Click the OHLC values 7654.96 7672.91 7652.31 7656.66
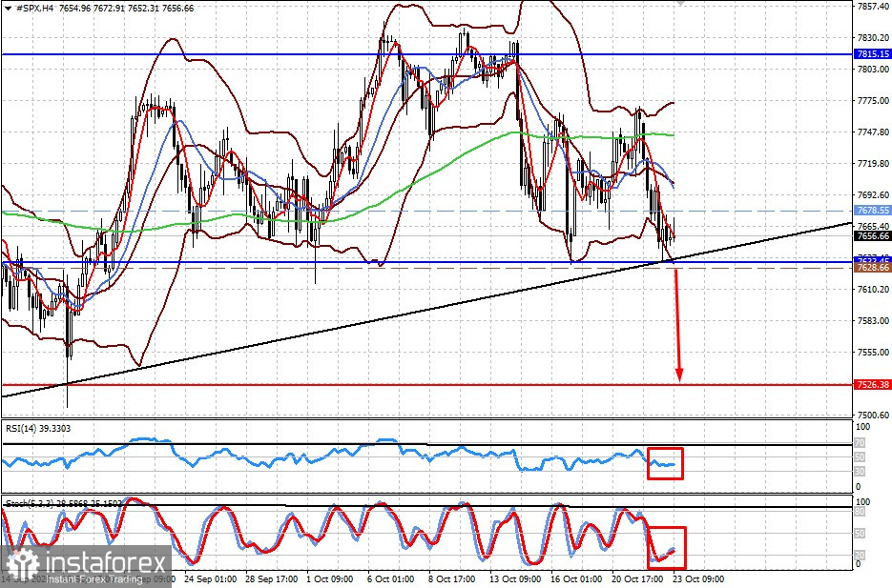This screenshot has height=588, width=892. pos(125,8)
